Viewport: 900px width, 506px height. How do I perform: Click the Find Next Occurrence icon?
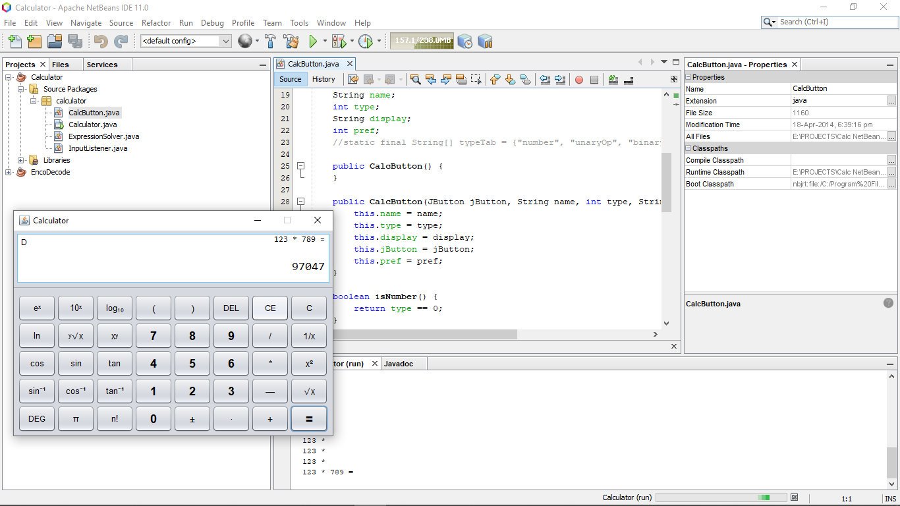click(x=446, y=80)
